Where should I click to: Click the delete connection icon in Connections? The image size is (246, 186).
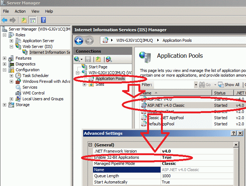(x=108, y=59)
